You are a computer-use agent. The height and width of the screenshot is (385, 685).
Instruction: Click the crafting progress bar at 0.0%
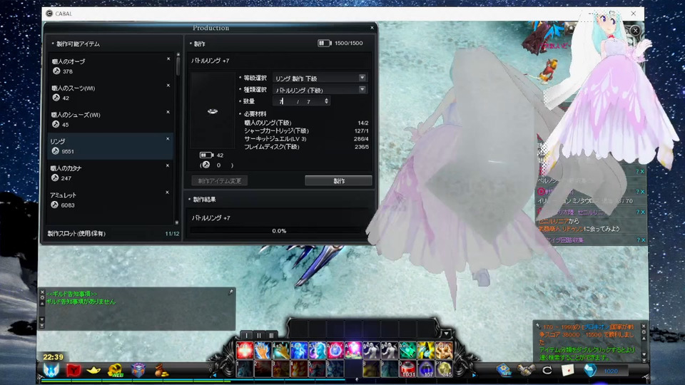[x=279, y=231]
